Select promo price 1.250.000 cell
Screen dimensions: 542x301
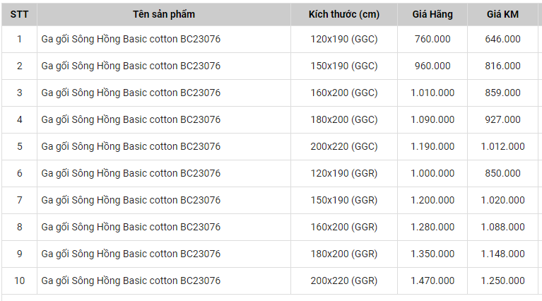502,281
